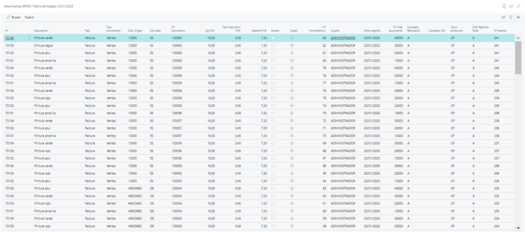Open the Clave producto column header
This screenshot has height=232, width=525.
(x=456, y=29)
